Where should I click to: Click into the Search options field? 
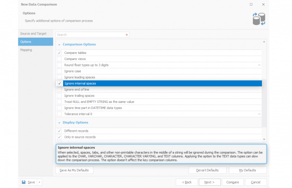(x=89, y=35)
